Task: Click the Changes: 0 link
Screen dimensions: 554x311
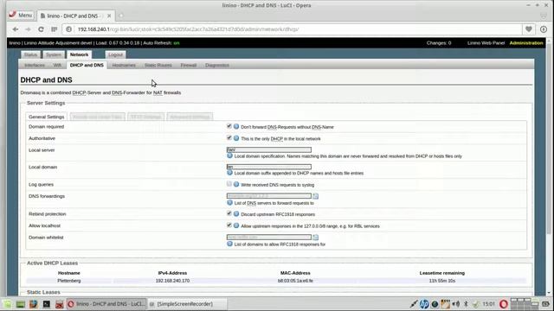Action: (x=439, y=43)
